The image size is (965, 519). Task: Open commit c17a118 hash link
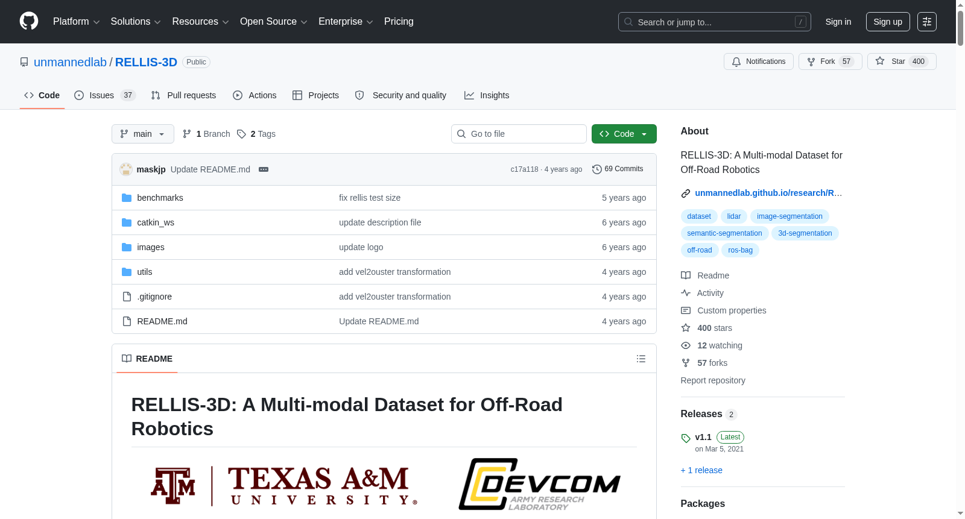524,169
